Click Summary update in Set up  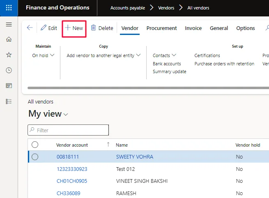point(169,71)
